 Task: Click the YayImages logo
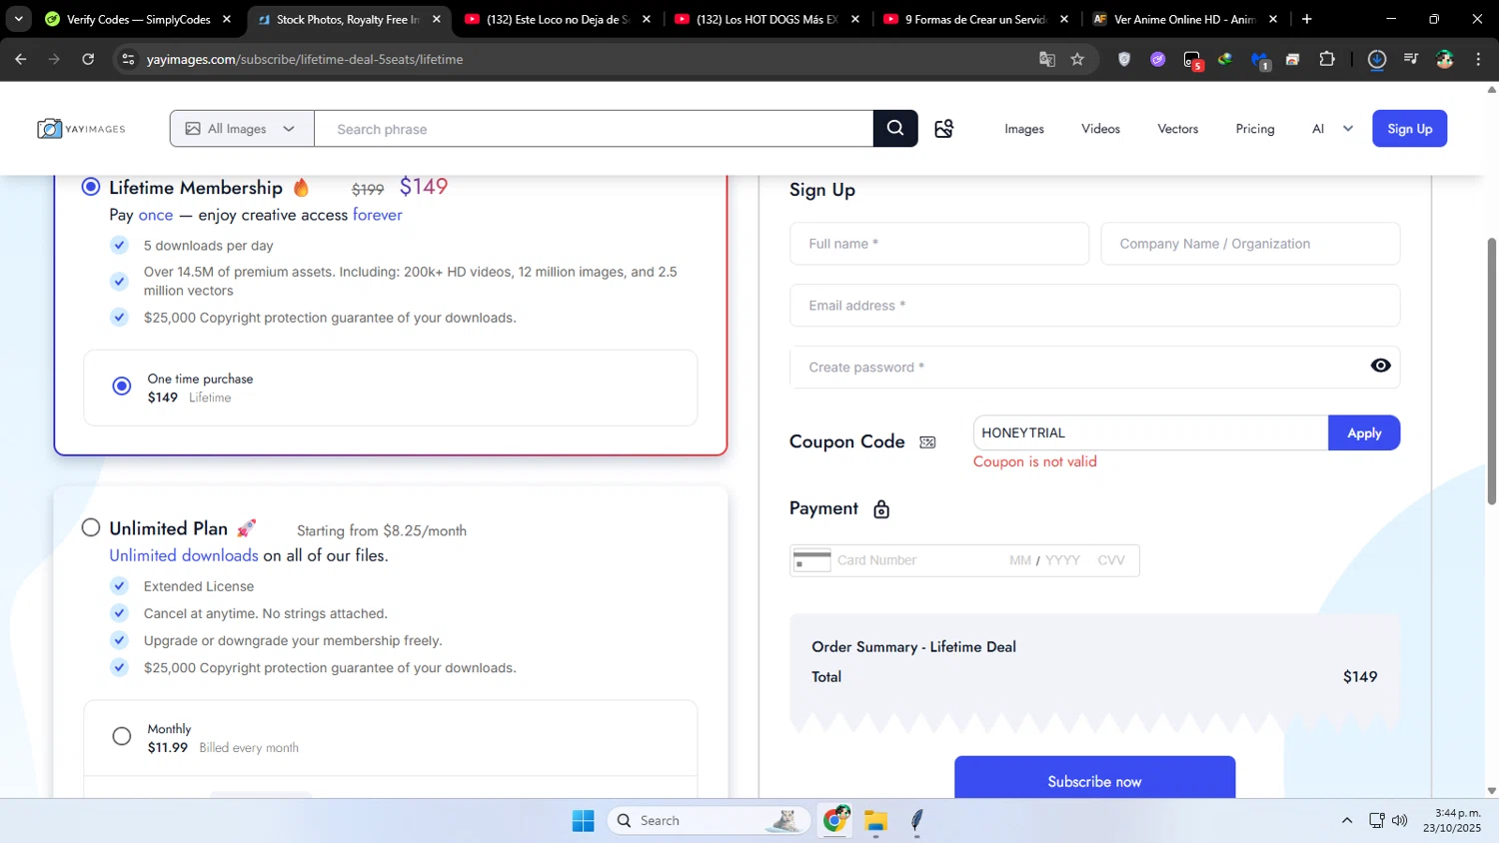[81, 129]
